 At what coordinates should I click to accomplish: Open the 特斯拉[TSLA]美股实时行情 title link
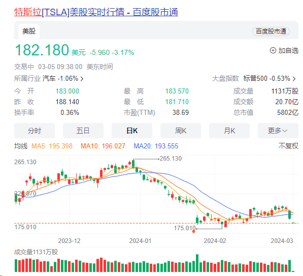[x=96, y=12]
